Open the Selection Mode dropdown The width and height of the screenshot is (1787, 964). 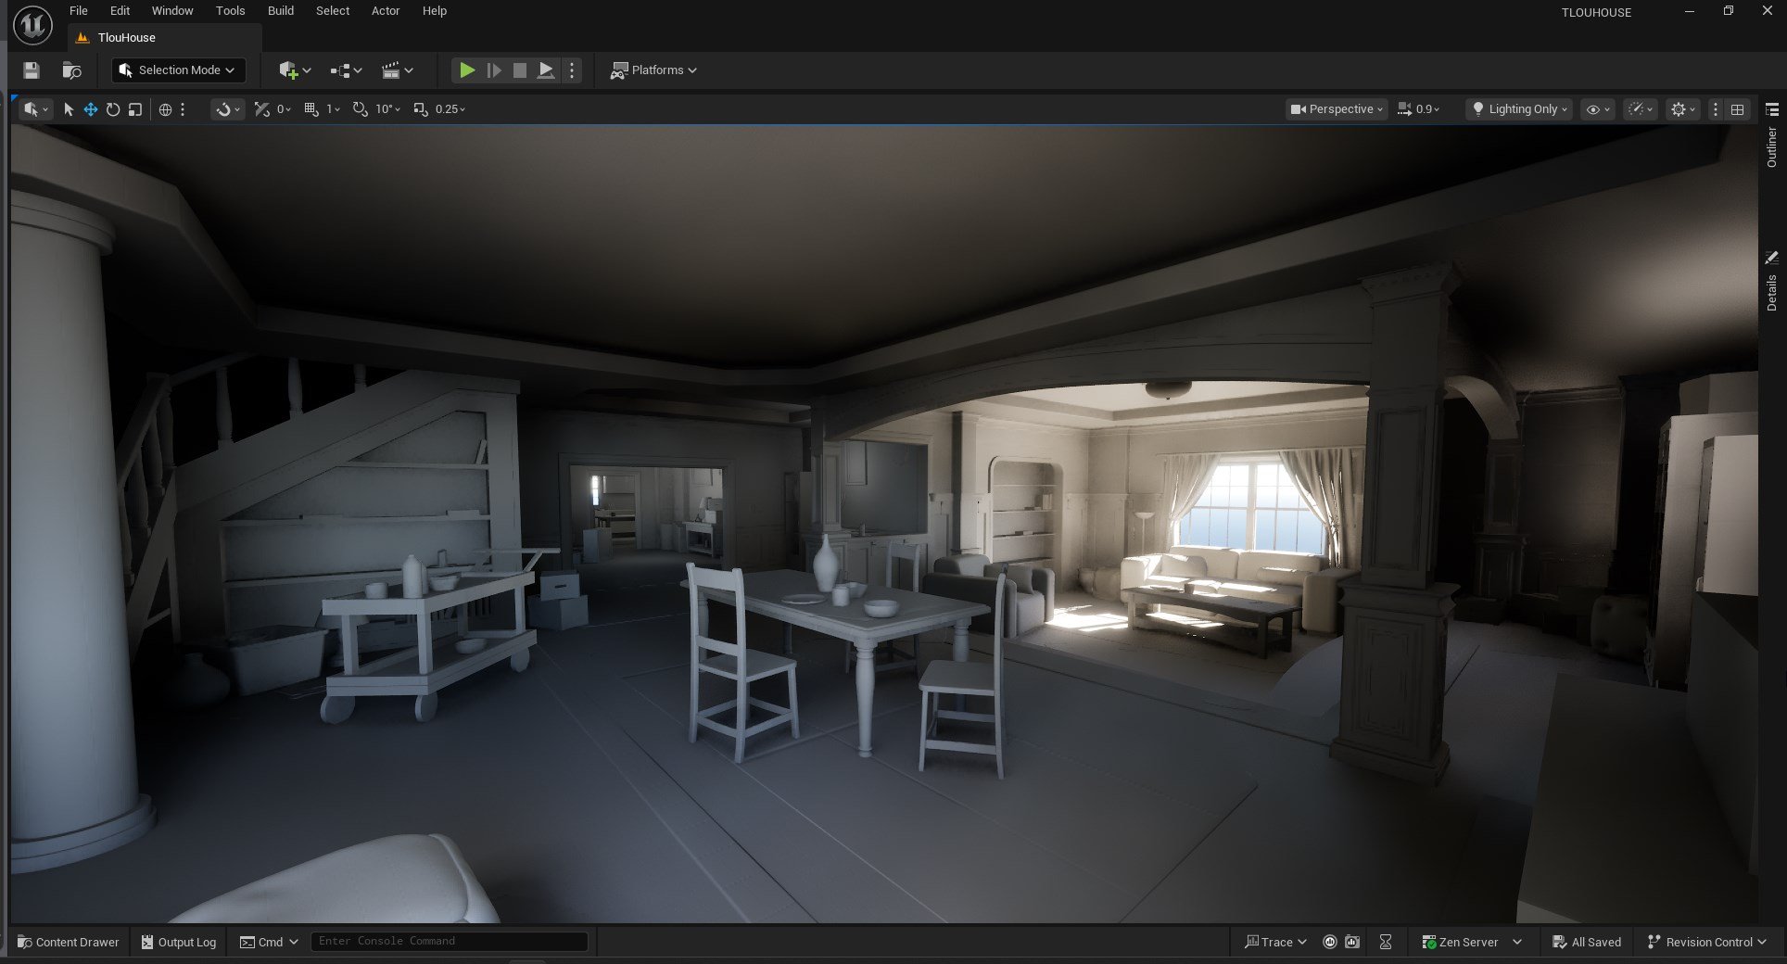coord(179,70)
